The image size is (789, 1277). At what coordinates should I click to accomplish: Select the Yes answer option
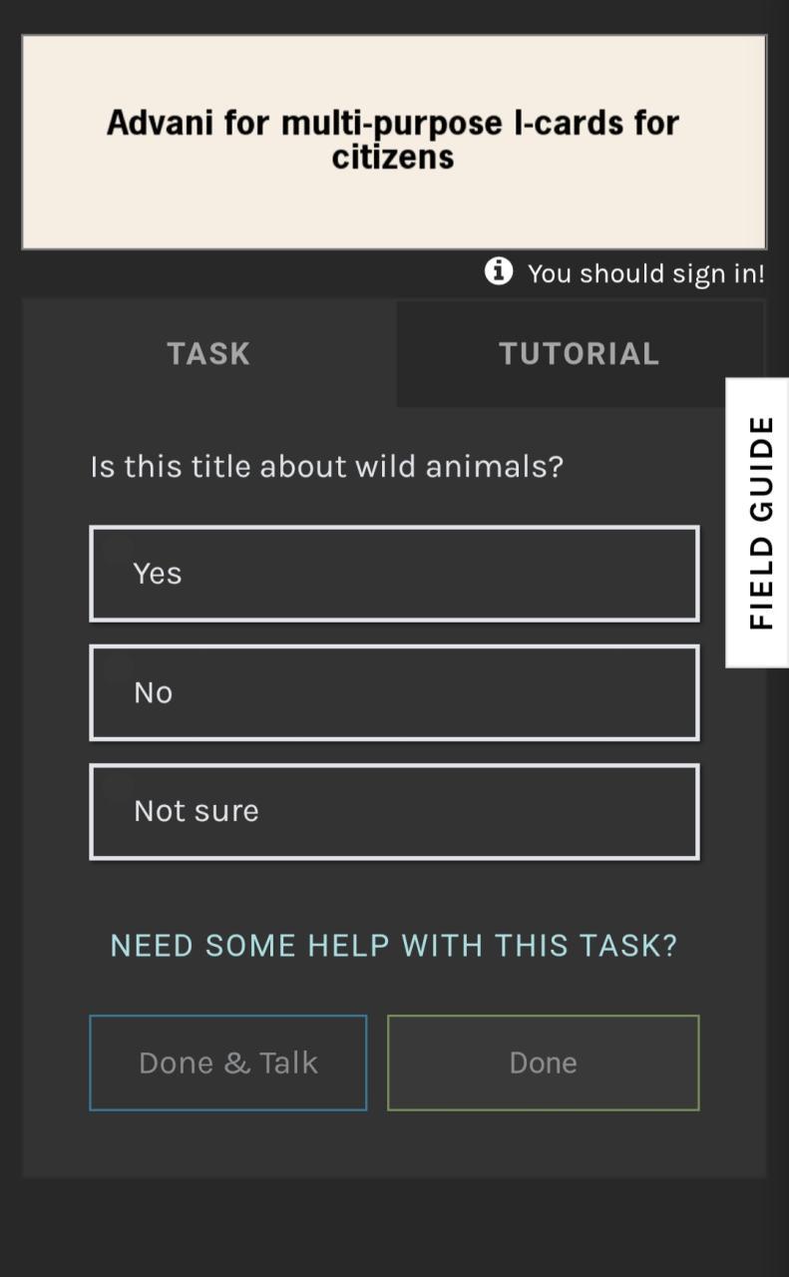[x=394, y=574]
